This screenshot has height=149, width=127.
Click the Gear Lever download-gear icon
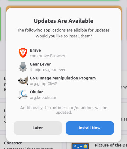coord(23,67)
